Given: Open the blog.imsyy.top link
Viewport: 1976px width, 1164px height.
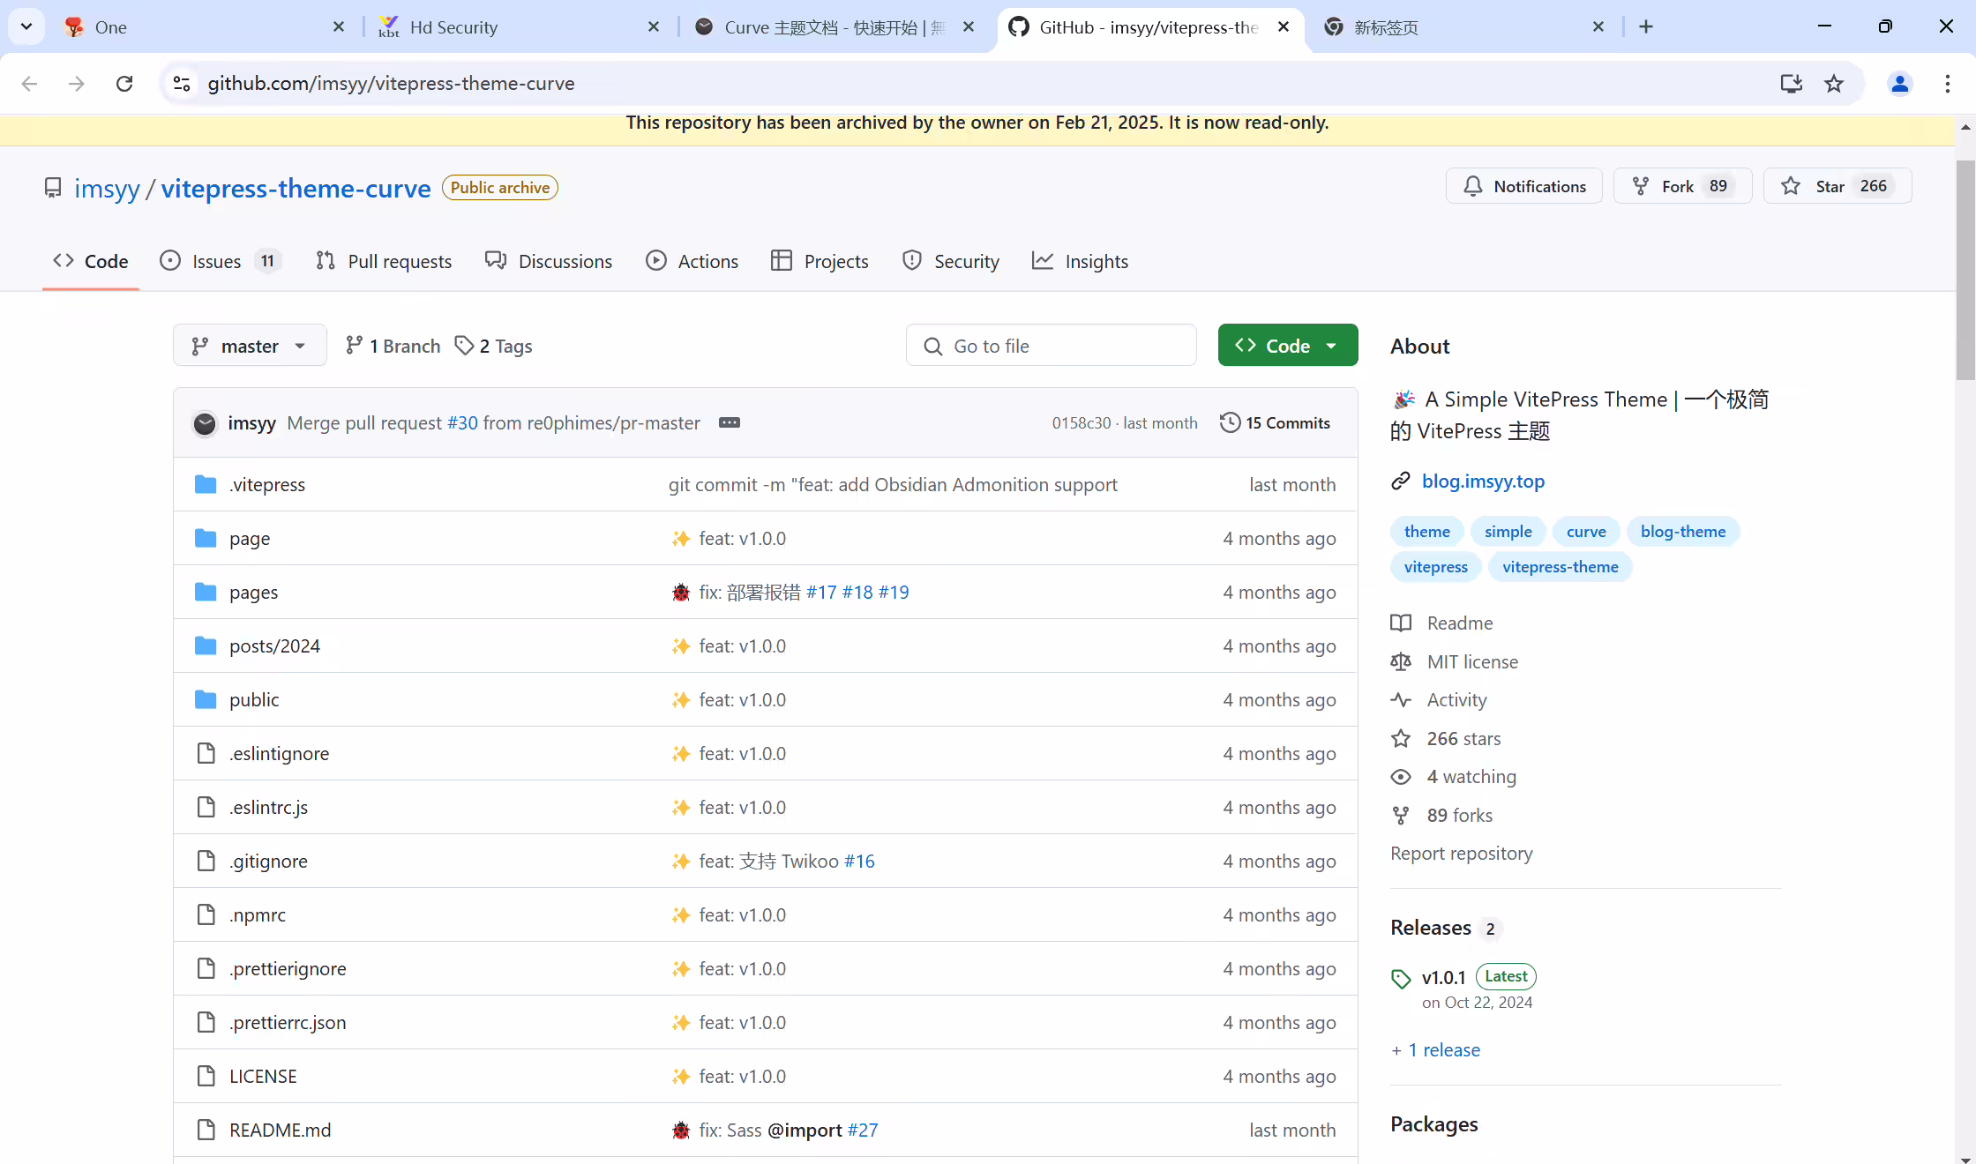Looking at the screenshot, I should click(1483, 481).
